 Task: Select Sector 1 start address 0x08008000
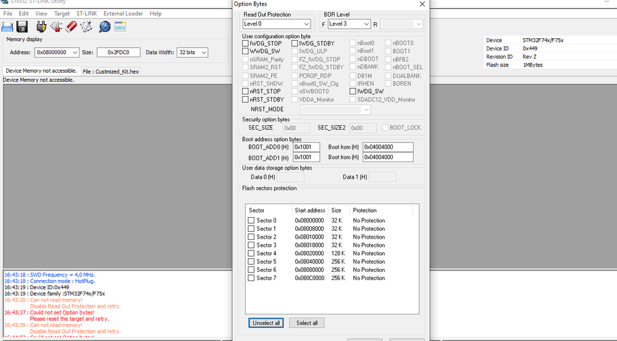click(309, 229)
